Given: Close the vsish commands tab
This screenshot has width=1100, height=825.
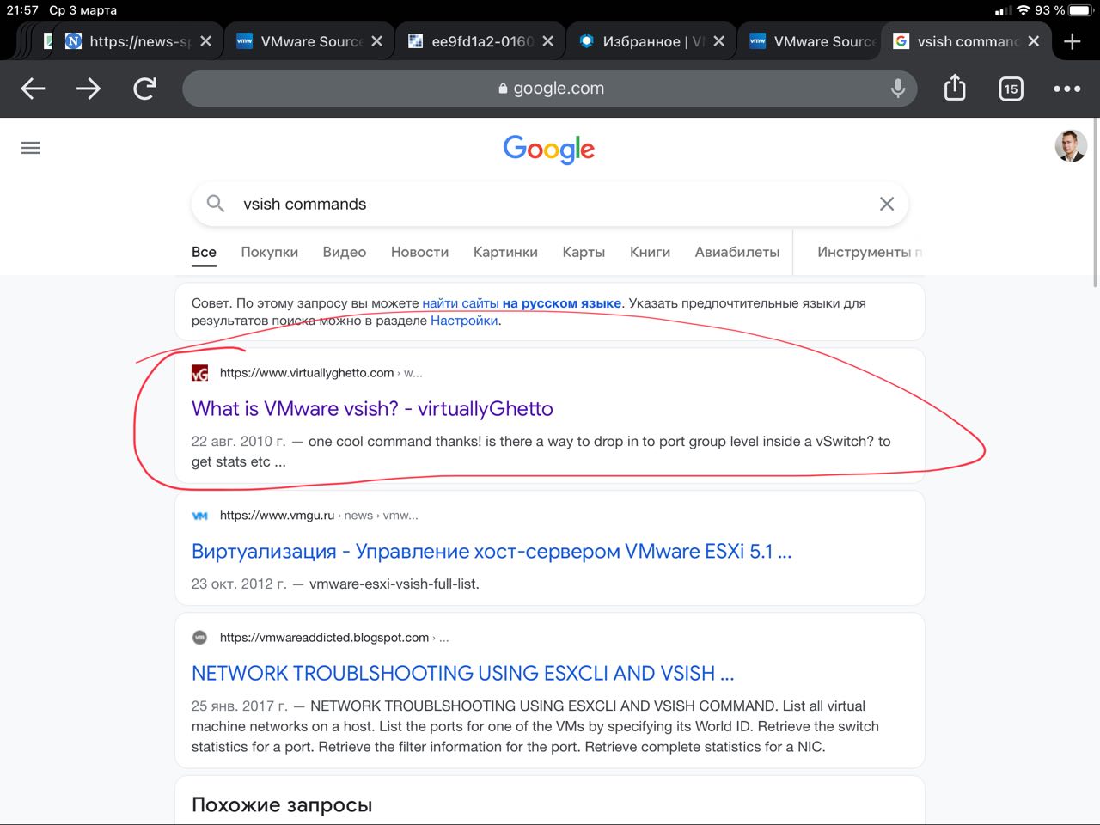Looking at the screenshot, I should click(1034, 41).
